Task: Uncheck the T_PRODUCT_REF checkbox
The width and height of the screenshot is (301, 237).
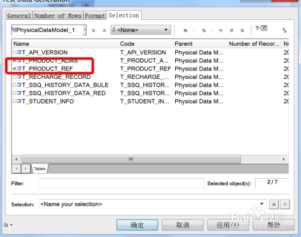Action: pyautogui.click(x=14, y=69)
